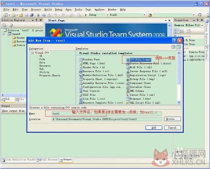This screenshot has width=210, height=169.
Task: Select the Property Sheets category
Action: (x=50, y=75)
